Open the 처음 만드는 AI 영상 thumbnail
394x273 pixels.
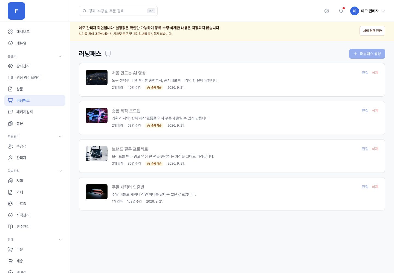click(x=97, y=78)
